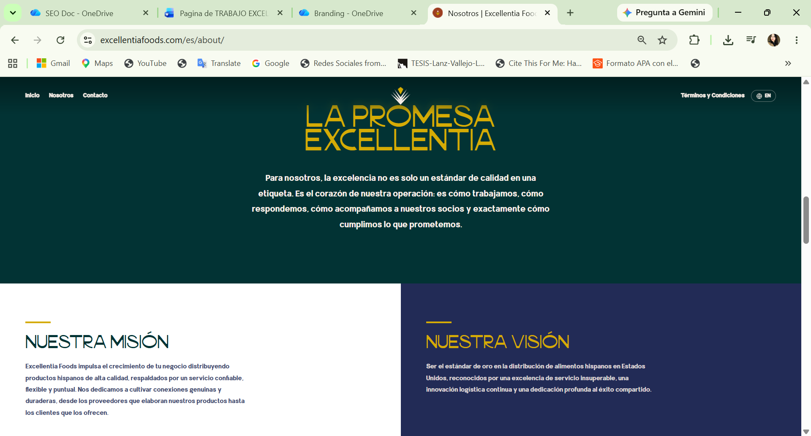Open the zoom magnifier icon

[642, 40]
